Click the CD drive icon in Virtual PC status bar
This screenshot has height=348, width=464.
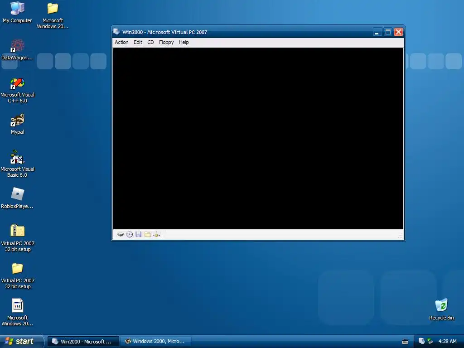pyautogui.click(x=130, y=234)
